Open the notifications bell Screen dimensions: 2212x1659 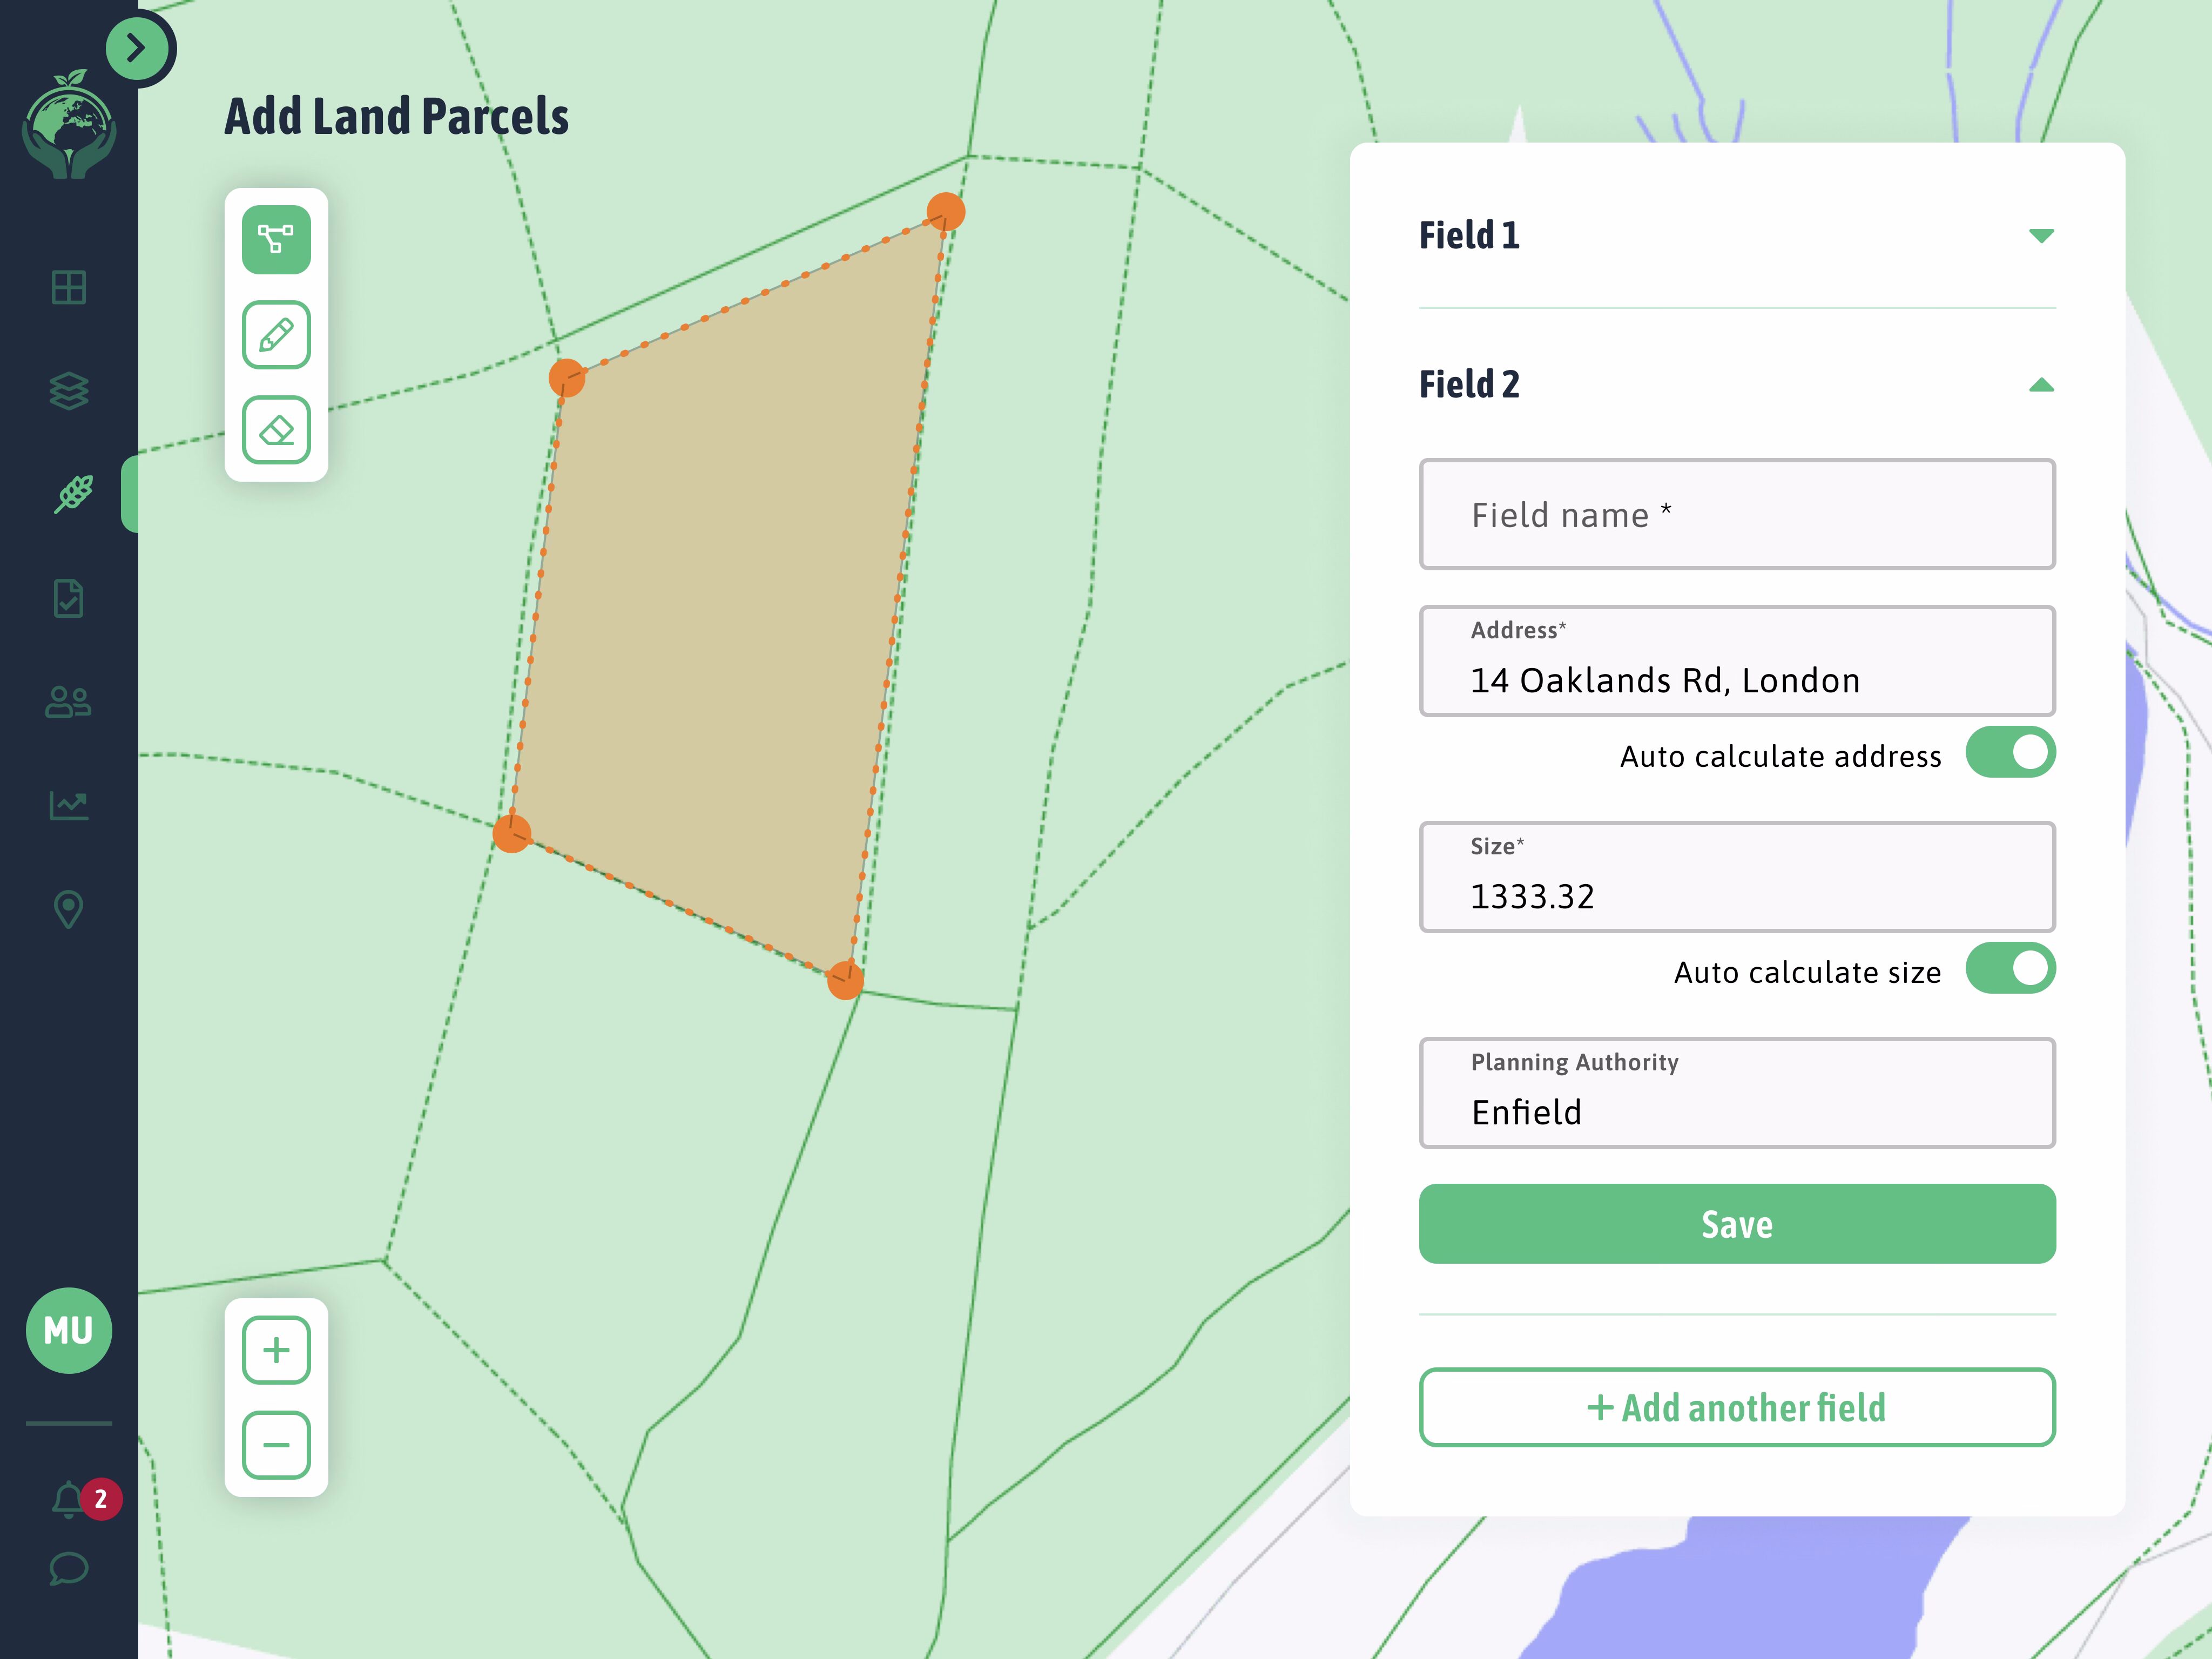click(x=69, y=1499)
